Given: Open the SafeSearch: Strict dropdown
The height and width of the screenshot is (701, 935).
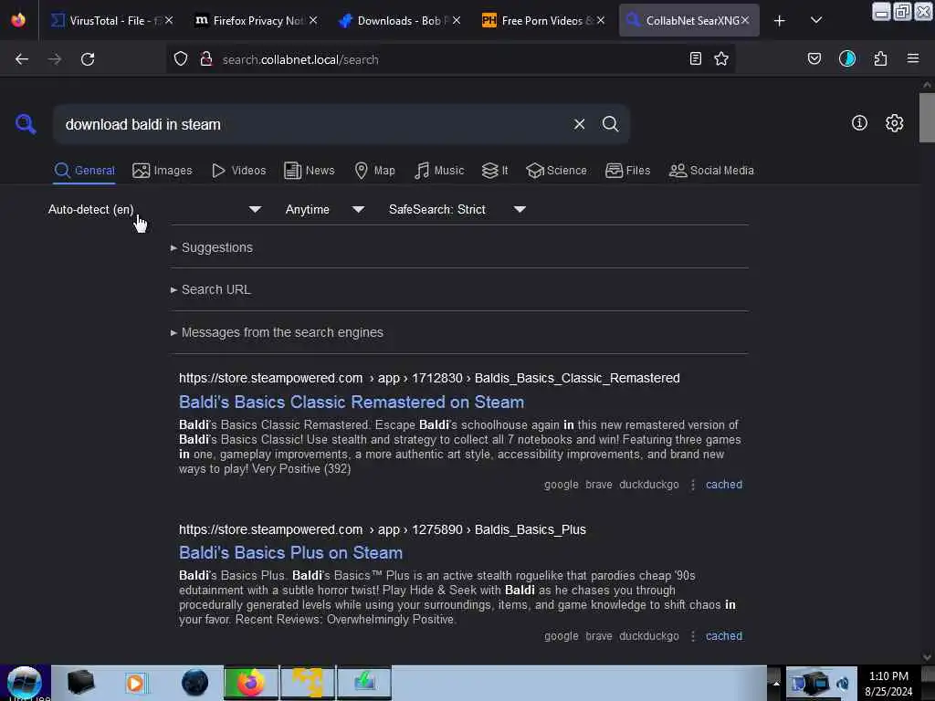Looking at the screenshot, I should pos(457,209).
